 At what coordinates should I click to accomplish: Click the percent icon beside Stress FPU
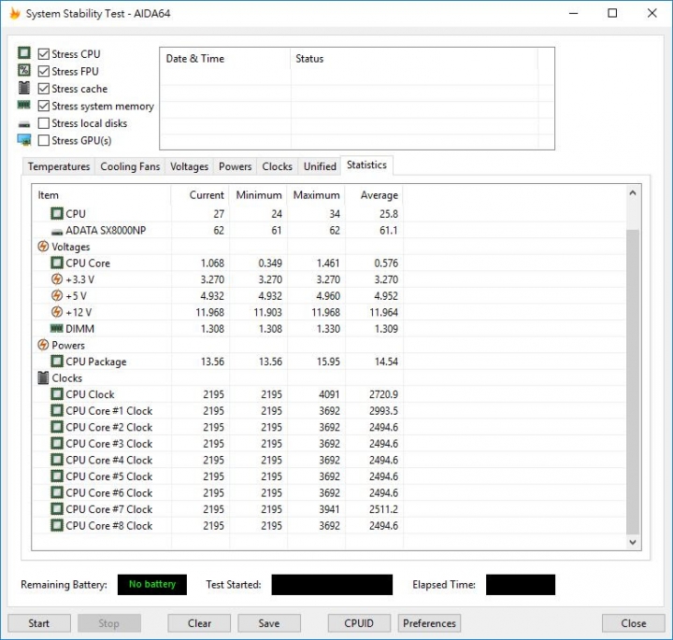[24, 70]
